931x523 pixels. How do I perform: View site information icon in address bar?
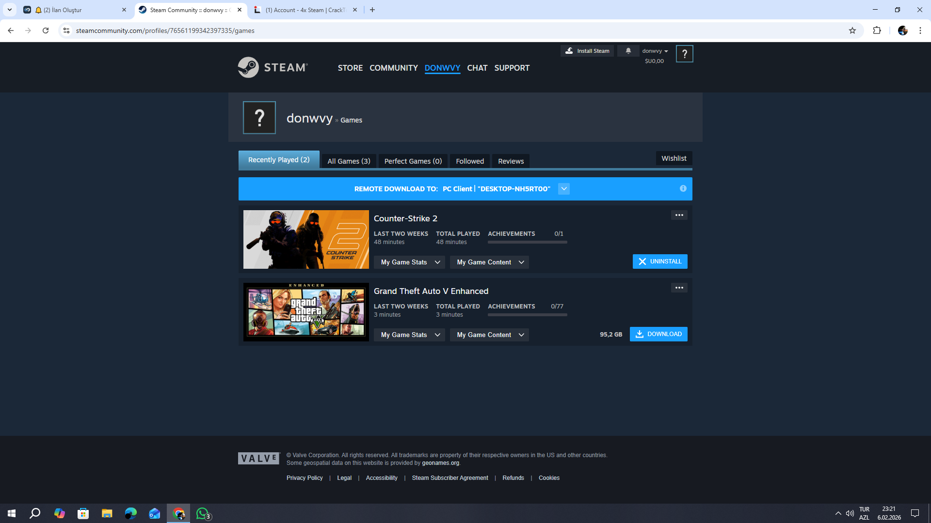(x=66, y=31)
